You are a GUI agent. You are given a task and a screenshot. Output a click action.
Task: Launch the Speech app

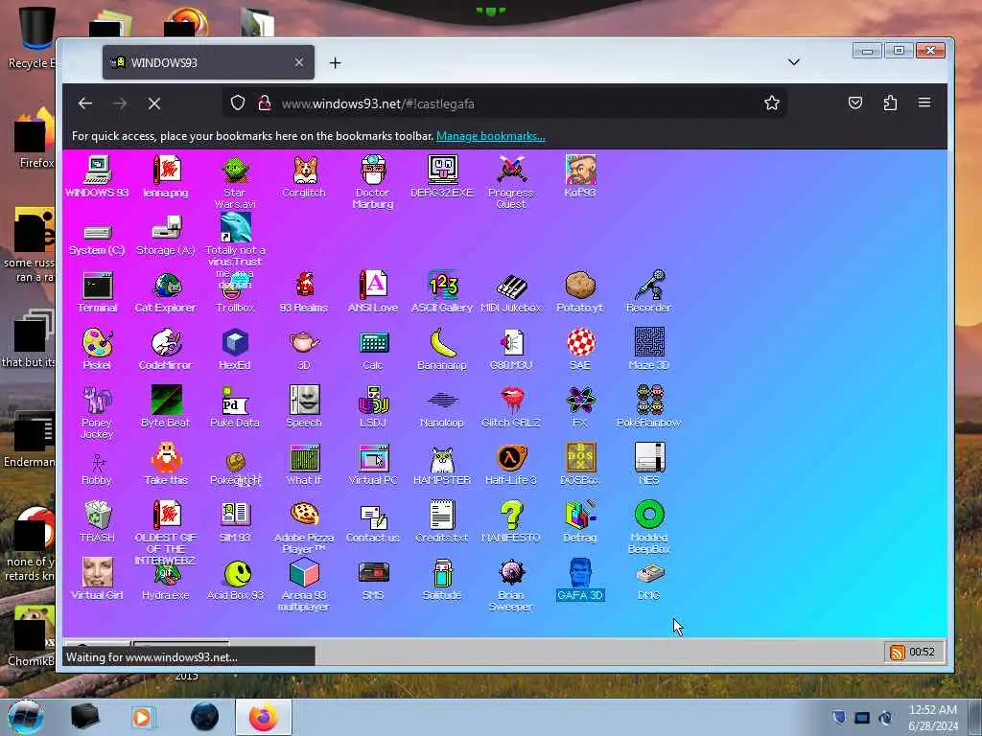[304, 406]
